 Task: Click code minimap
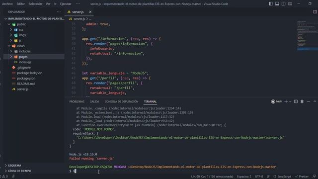click(x=307, y=35)
